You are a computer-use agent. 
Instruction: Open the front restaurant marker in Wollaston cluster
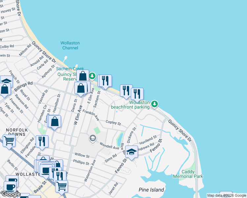(x=60, y=176)
